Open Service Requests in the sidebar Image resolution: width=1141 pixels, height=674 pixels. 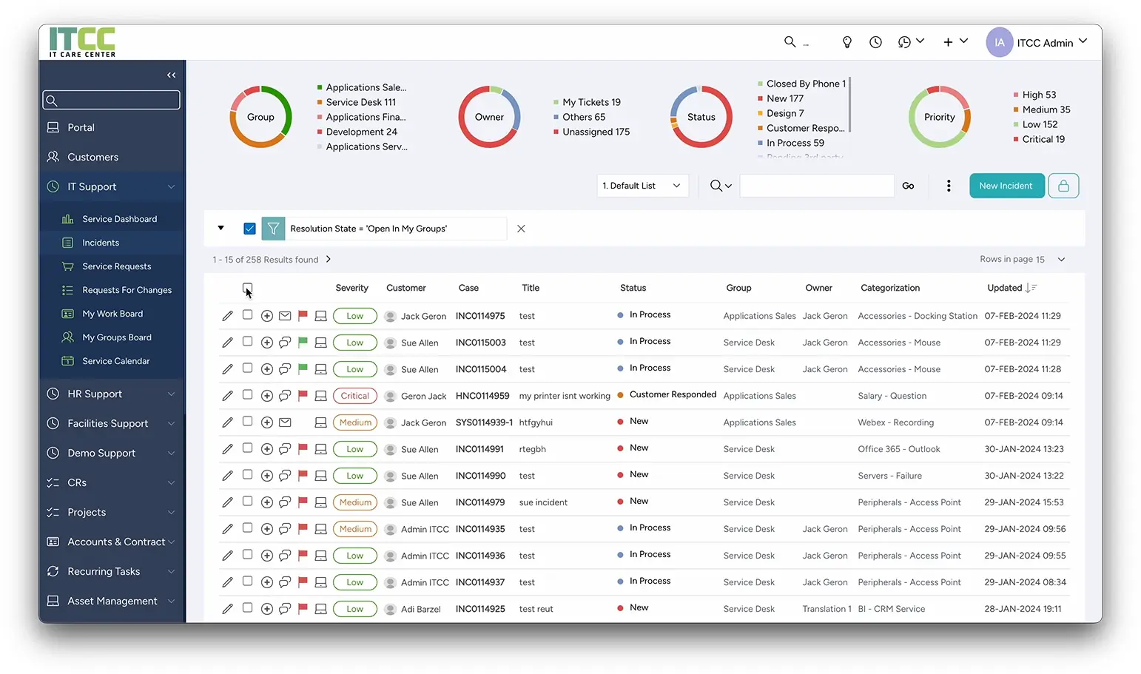pyautogui.click(x=116, y=266)
